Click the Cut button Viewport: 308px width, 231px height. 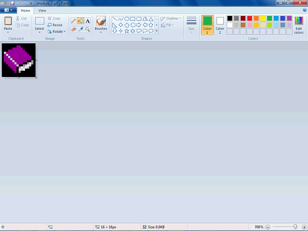pos(21,18)
